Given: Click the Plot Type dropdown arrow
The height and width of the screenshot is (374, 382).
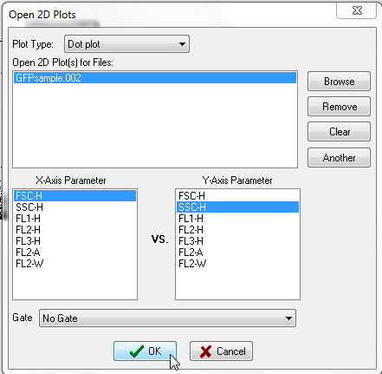Looking at the screenshot, I should coord(182,44).
